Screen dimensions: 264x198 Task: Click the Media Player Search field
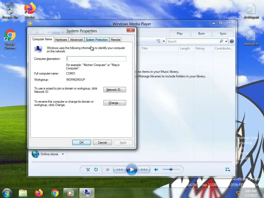[x=193, y=42]
